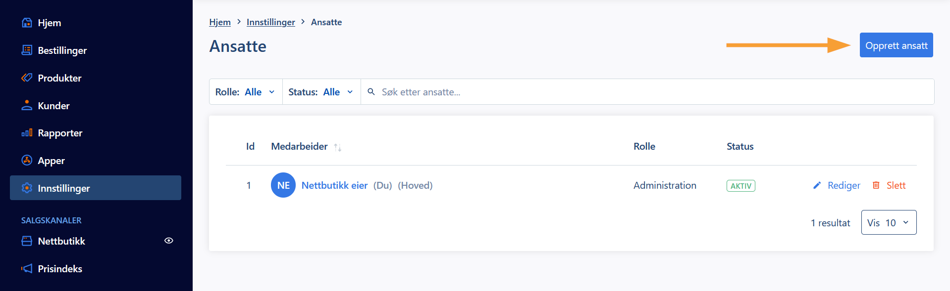
Task: Open the Vis 10 page size dropdown
Action: (889, 222)
